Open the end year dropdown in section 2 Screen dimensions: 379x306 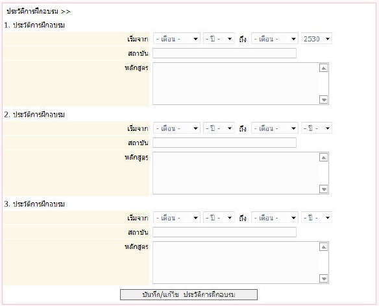[317, 128]
